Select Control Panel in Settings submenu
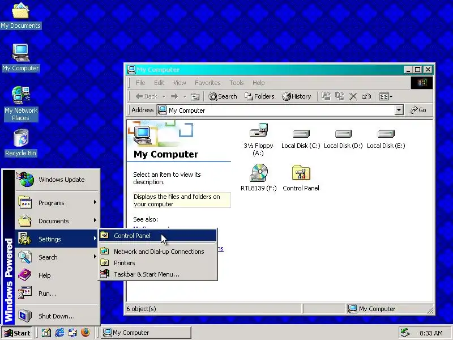Viewport: 453px width, 340px height. [158, 236]
